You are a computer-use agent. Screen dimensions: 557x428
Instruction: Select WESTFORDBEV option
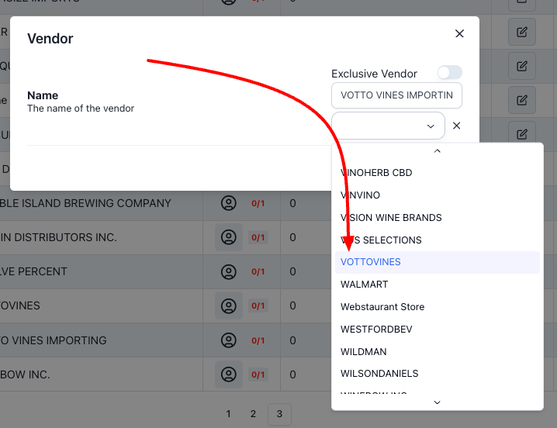(438, 330)
